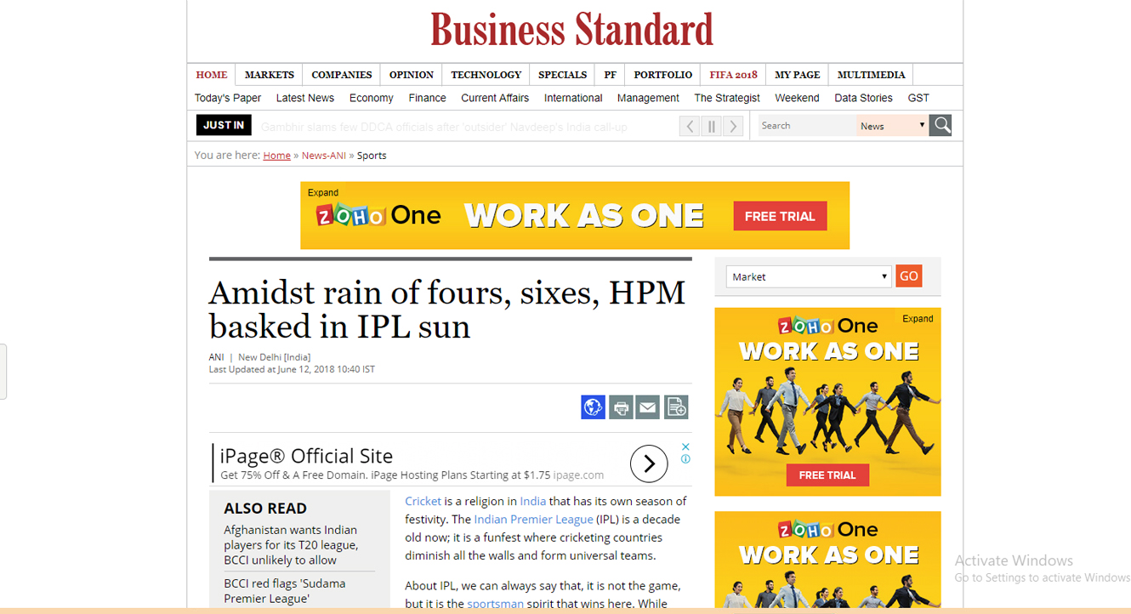The width and height of the screenshot is (1131, 614).
Task: Click the add-to-my-page document icon
Action: [x=676, y=407]
